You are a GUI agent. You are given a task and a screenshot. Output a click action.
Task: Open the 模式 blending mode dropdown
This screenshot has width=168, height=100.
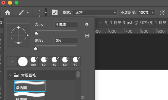pyautogui.click(x=95, y=12)
